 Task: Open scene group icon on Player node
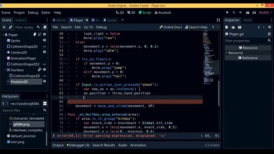coord(40,34)
